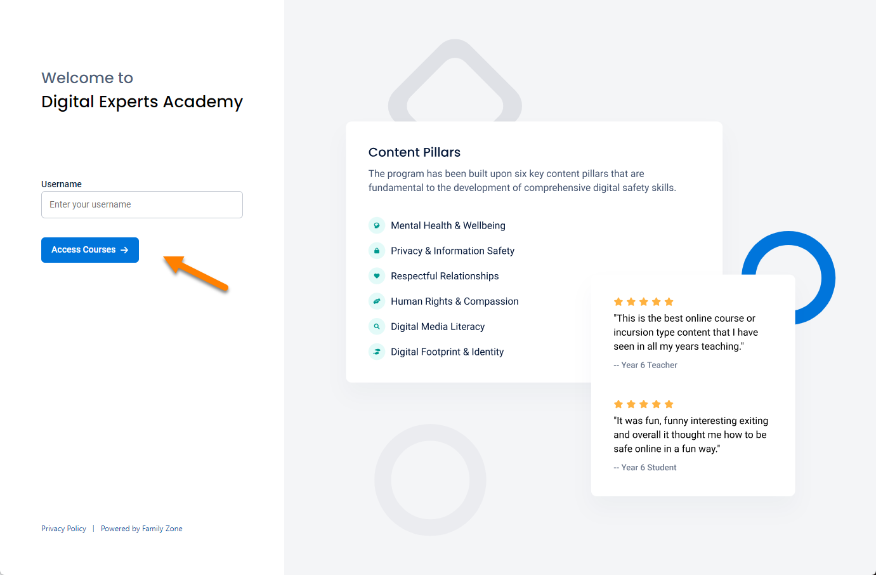Click the Mental Health & Wellbeing pillar icon

click(377, 225)
